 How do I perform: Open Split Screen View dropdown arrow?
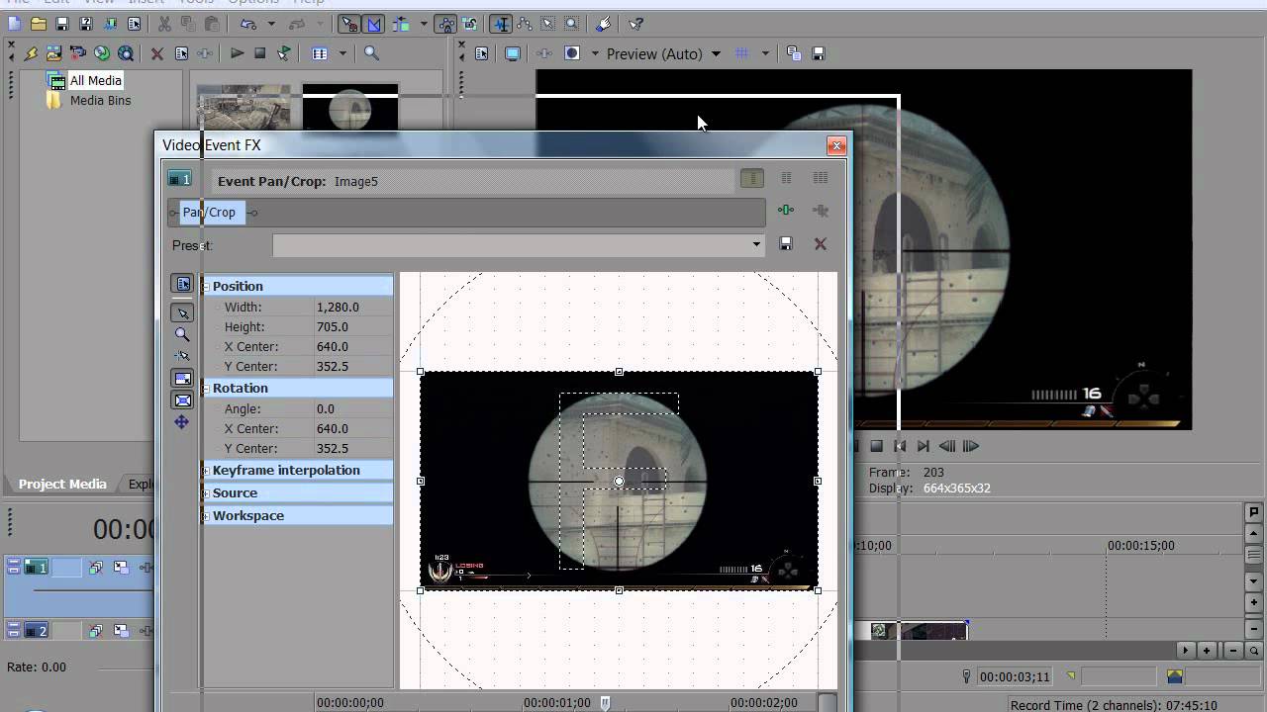[x=595, y=53]
